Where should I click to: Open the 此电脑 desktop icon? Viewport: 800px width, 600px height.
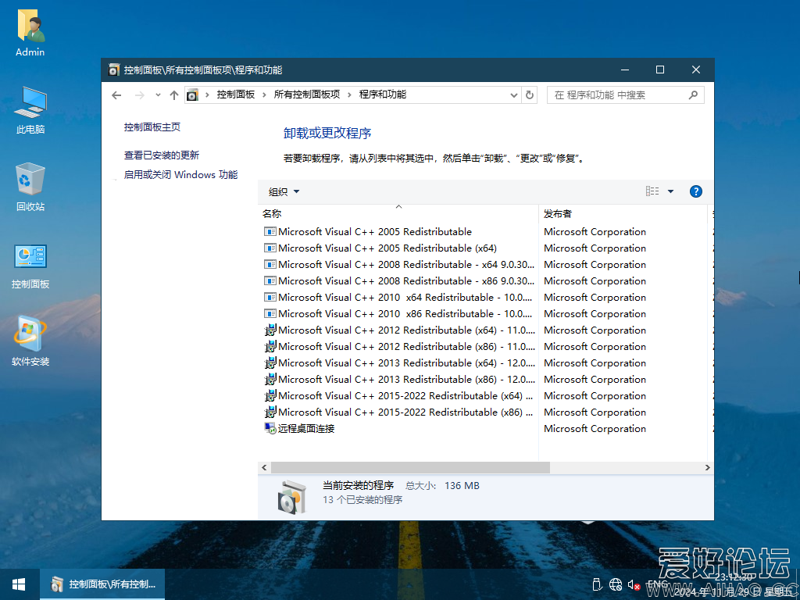pyautogui.click(x=30, y=109)
